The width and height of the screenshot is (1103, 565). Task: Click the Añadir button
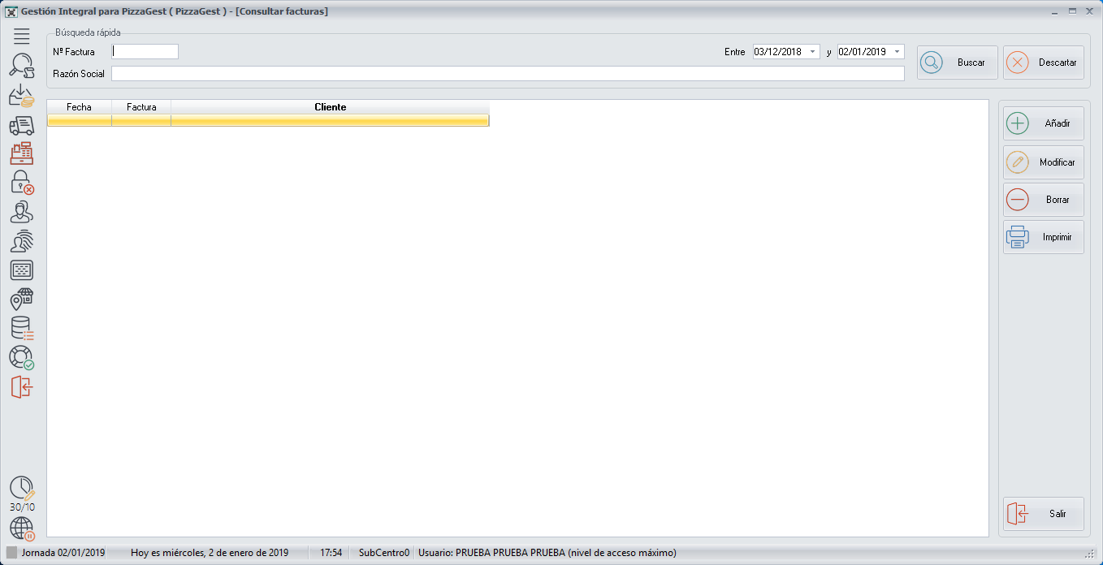tap(1043, 124)
